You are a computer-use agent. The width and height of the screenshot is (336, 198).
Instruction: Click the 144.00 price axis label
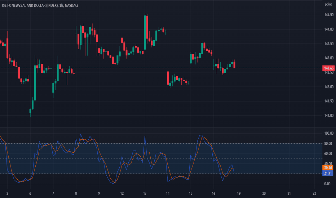point(329,29)
